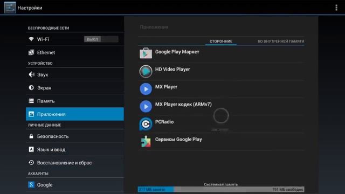Image resolution: width=345 pixels, height=194 pixels.
Task: Click the HD Video Player icon
Action: coord(146,71)
